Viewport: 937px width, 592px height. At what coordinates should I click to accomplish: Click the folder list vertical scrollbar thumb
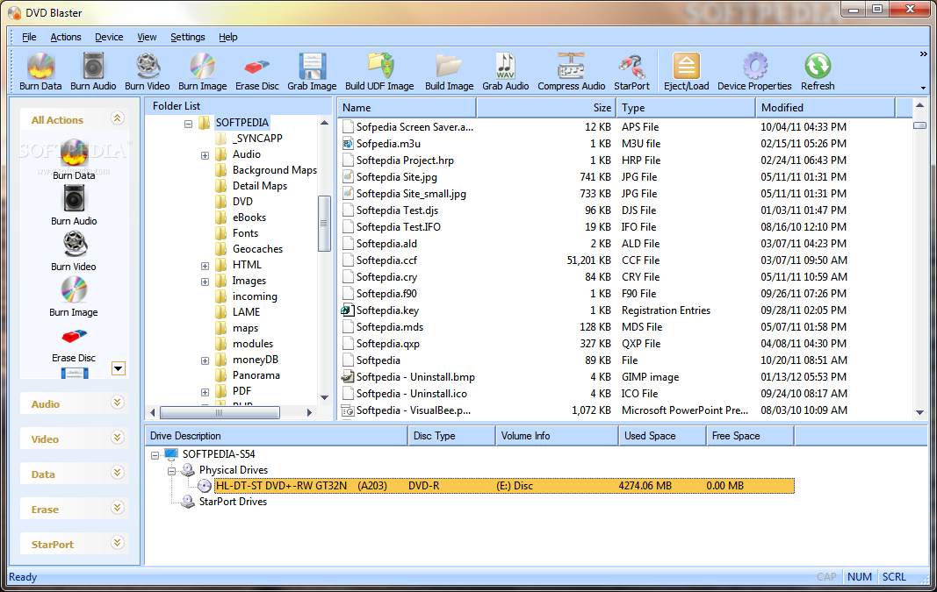[324, 223]
